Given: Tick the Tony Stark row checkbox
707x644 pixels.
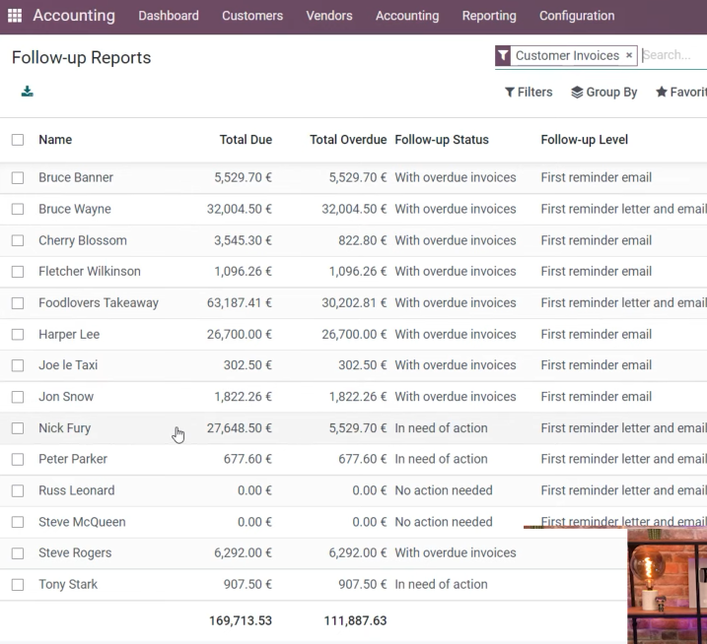Looking at the screenshot, I should coord(18,585).
